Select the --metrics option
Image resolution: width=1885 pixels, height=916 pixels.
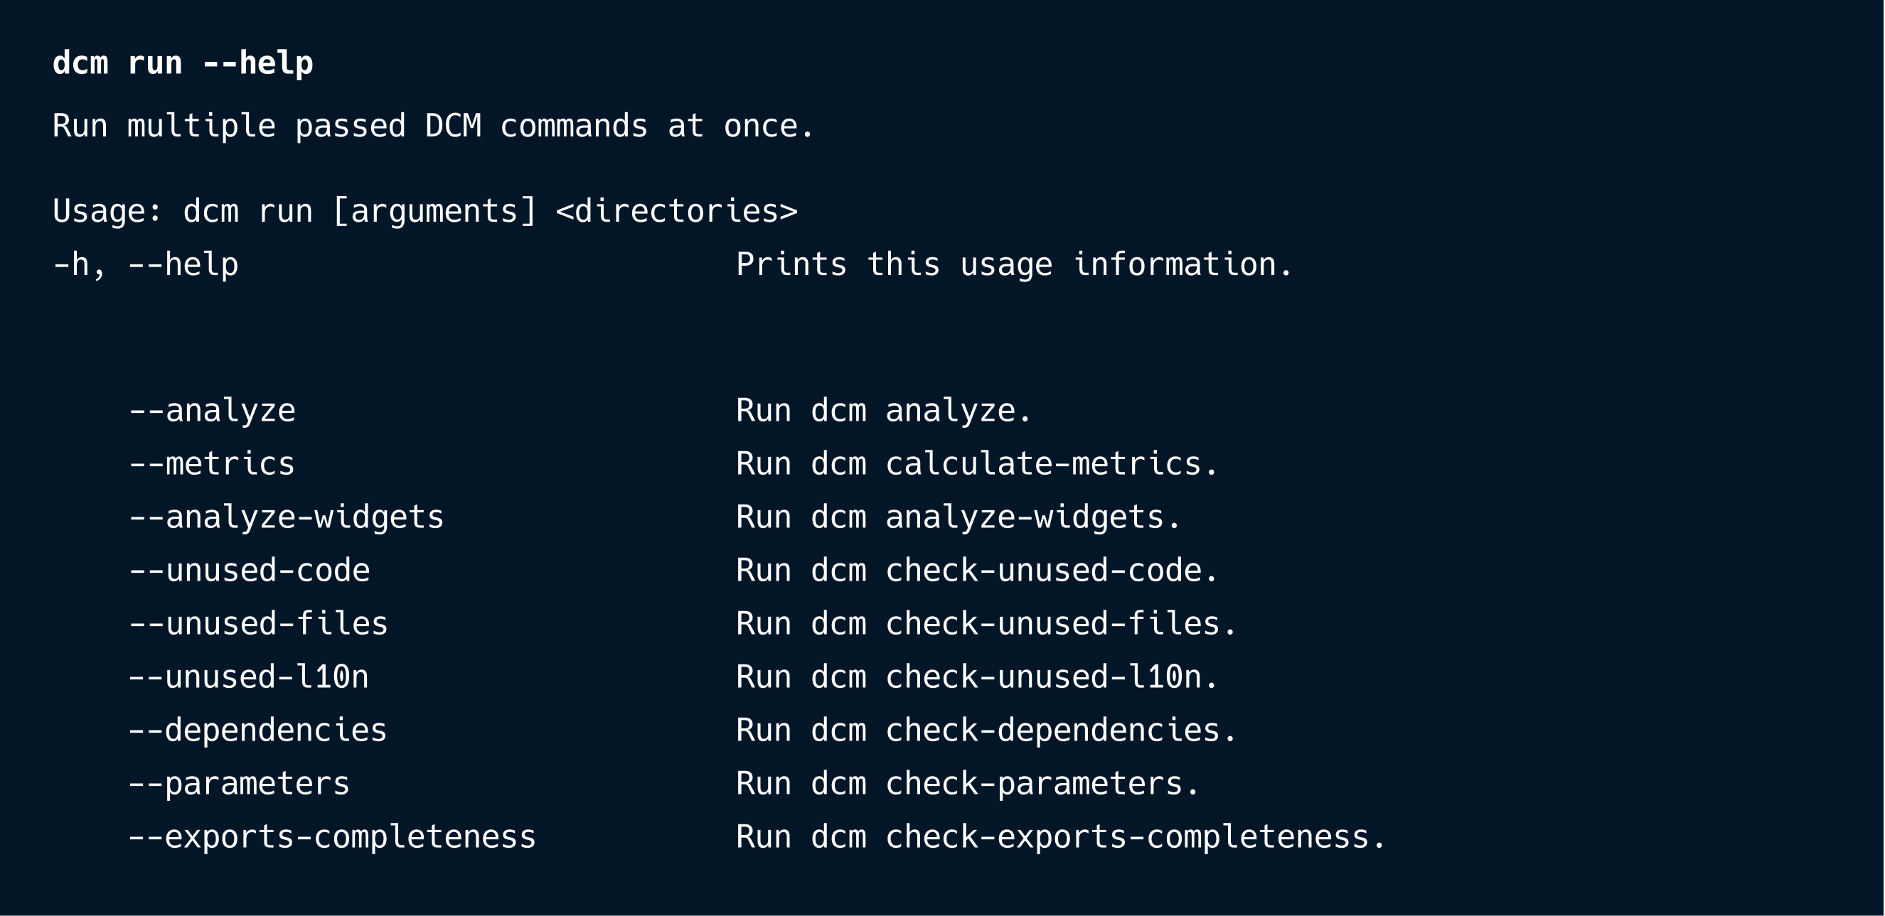point(212,464)
